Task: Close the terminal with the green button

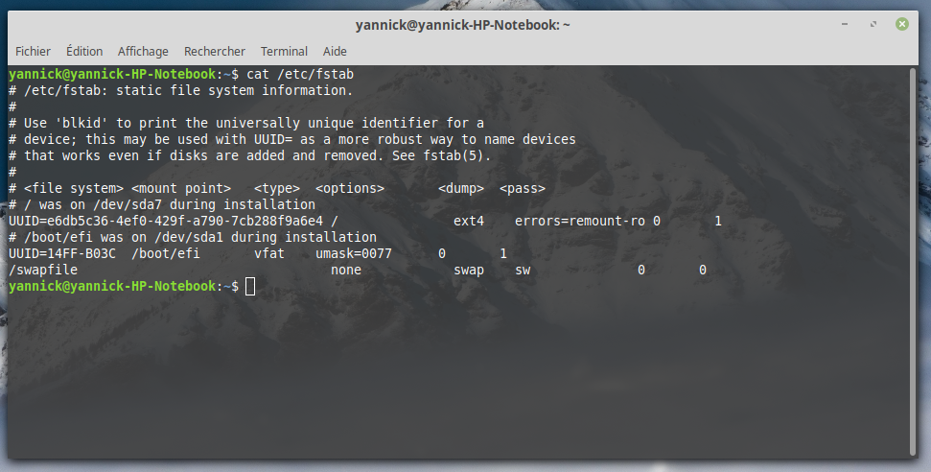Action: pyautogui.click(x=902, y=24)
